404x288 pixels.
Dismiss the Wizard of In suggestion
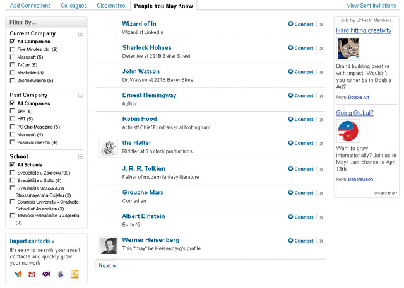pos(321,25)
